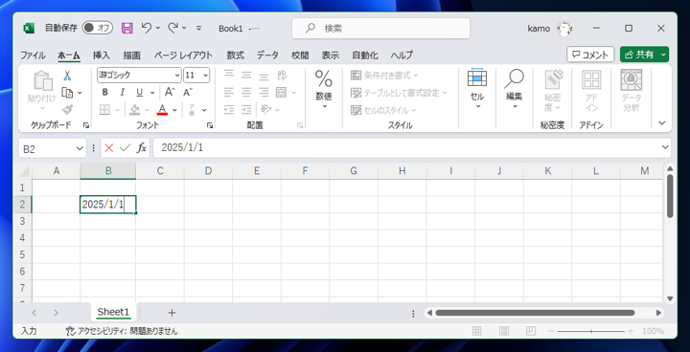The height and width of the screenshot is (352, 690).
Task: Select the Format Painter brush icon
Action: click(67, 109)
